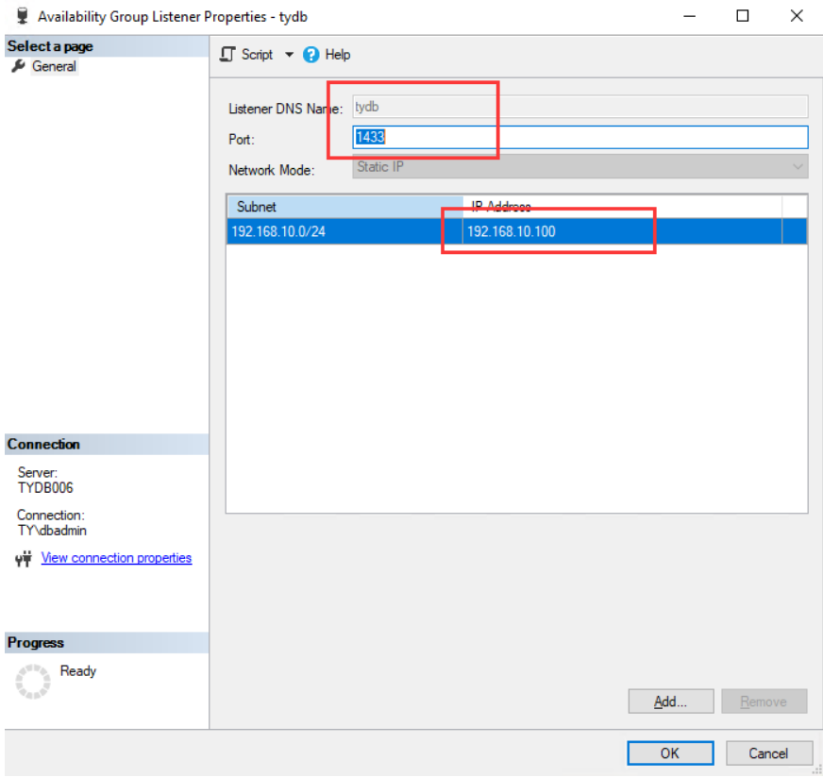Click the Script icon in toolbar
The height and width of the screenshot is (778, 823).
coord(227,54)
